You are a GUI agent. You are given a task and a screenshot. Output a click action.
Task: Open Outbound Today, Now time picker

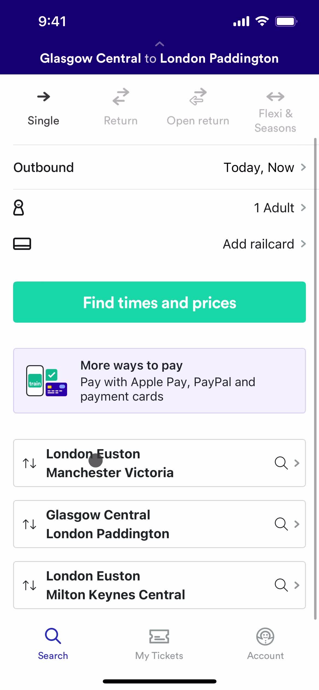pos(159,167)
